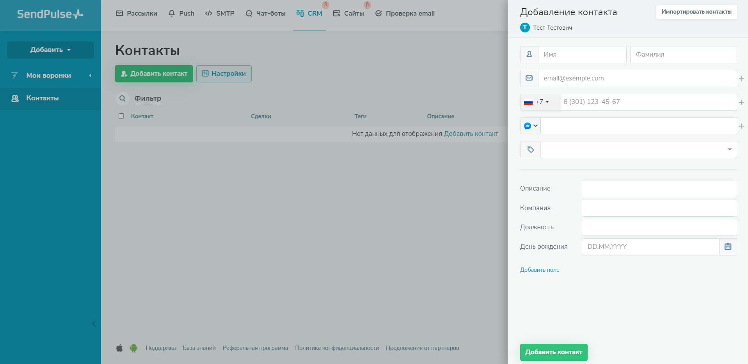Image resolution: width=748 pixels, height=364 pixels.
Task: Click the Добавить поле link
Action: click(539, 270)
